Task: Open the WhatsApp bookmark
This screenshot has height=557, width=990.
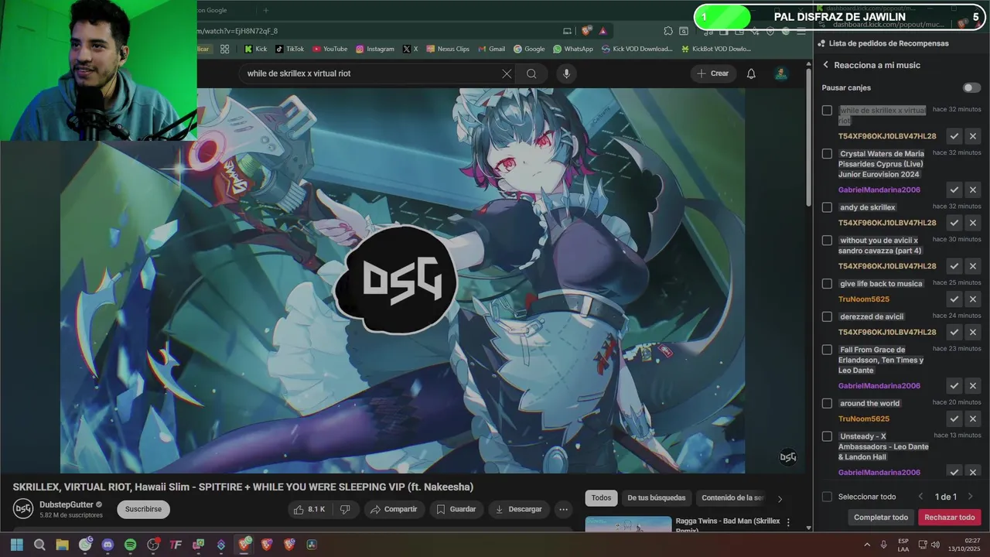Action: (572, 49)
